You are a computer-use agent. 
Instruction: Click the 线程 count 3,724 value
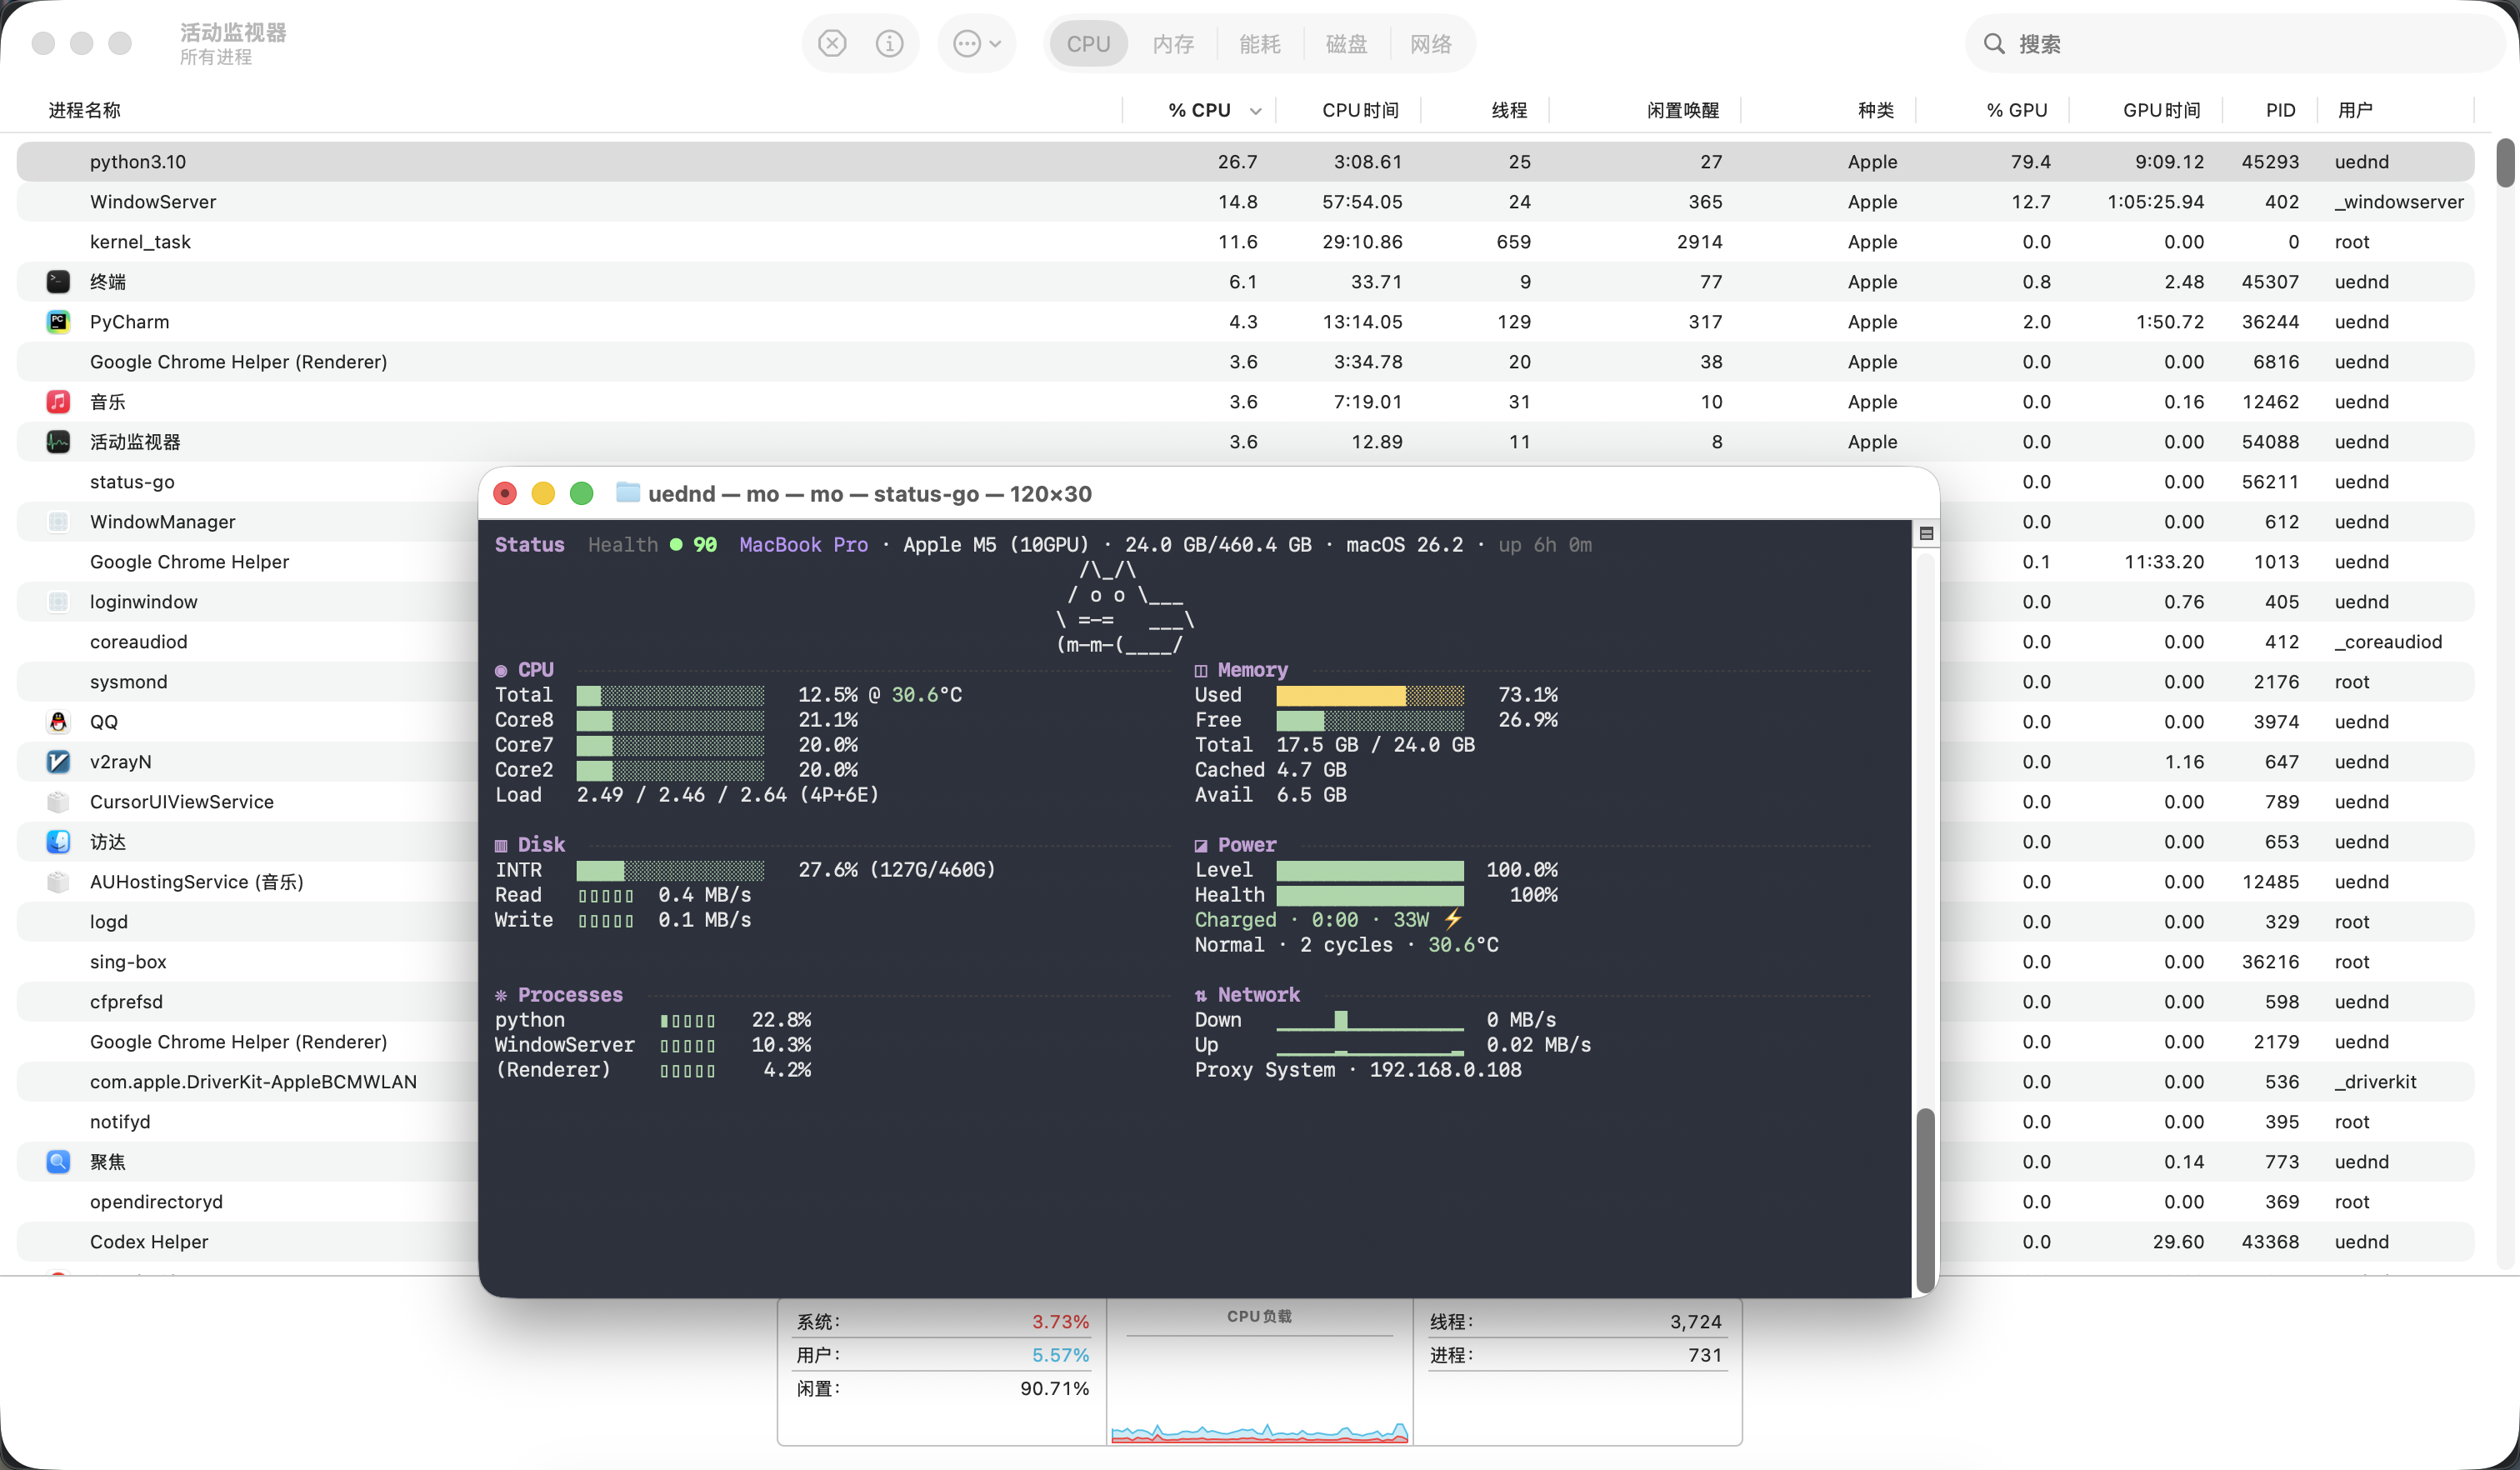click(x=1696, y=1322)
